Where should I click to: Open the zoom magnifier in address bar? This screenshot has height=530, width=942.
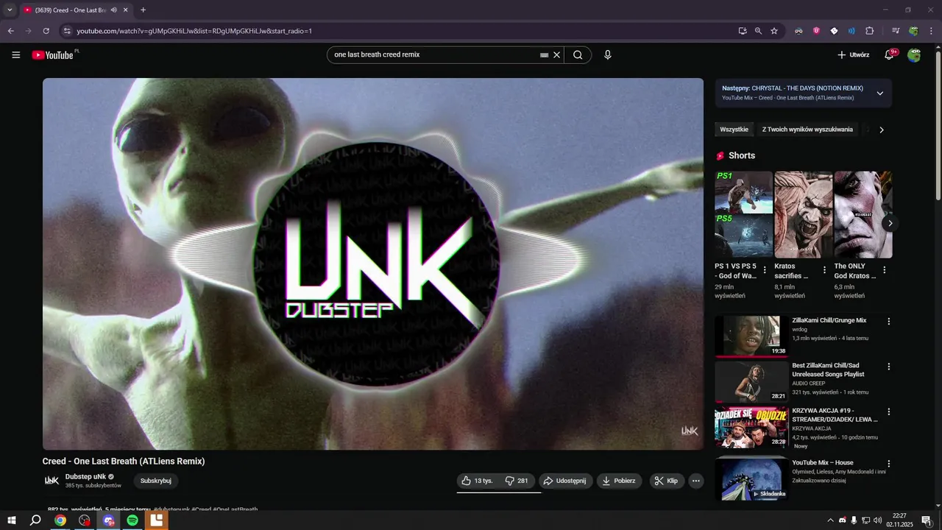tap(758, 31)
